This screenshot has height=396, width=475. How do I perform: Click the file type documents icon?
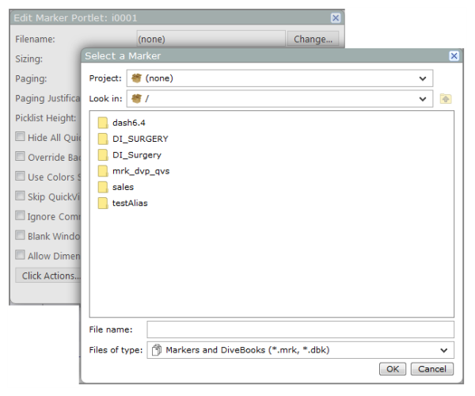156,350
